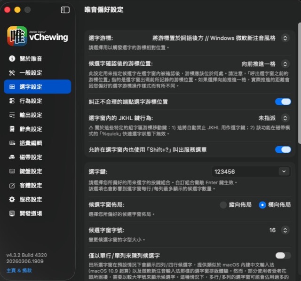Toggle 糾正不合理的端點選字游標位置 switch
Screen dimensions: 301x281
click(x=283, y=101)
